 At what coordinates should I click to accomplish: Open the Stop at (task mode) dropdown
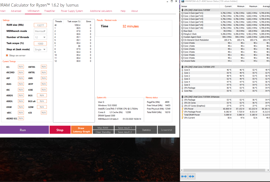40,50
